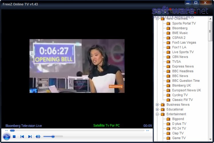Click Entertainment folder icon

click(x=163, y=114)
